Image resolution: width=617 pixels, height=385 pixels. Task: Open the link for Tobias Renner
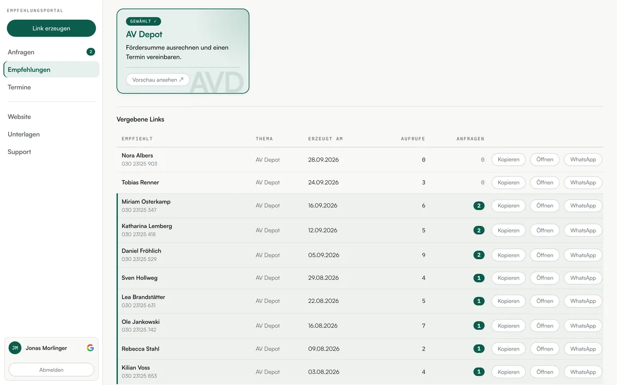click(x=545, y=183)
